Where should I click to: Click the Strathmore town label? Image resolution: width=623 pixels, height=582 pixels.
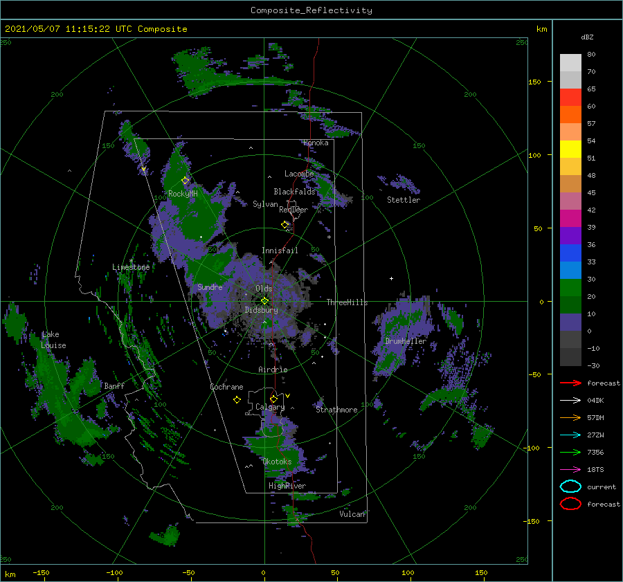point(336,410)
